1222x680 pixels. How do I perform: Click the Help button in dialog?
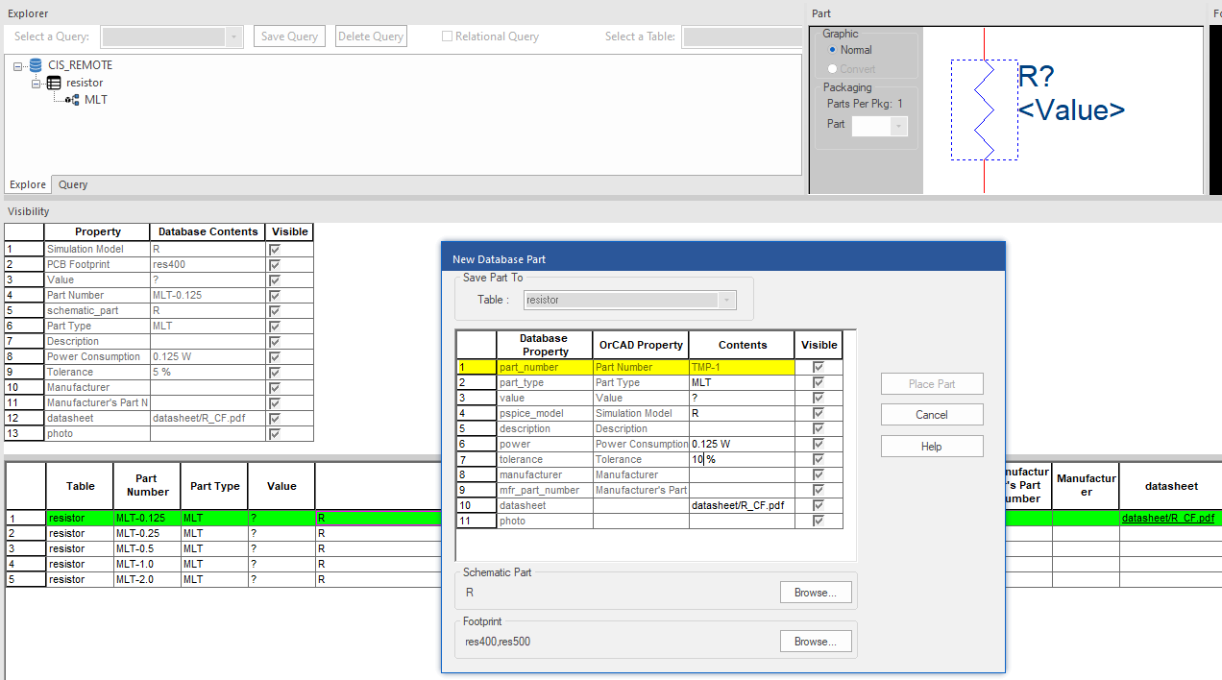coord(931,447)
